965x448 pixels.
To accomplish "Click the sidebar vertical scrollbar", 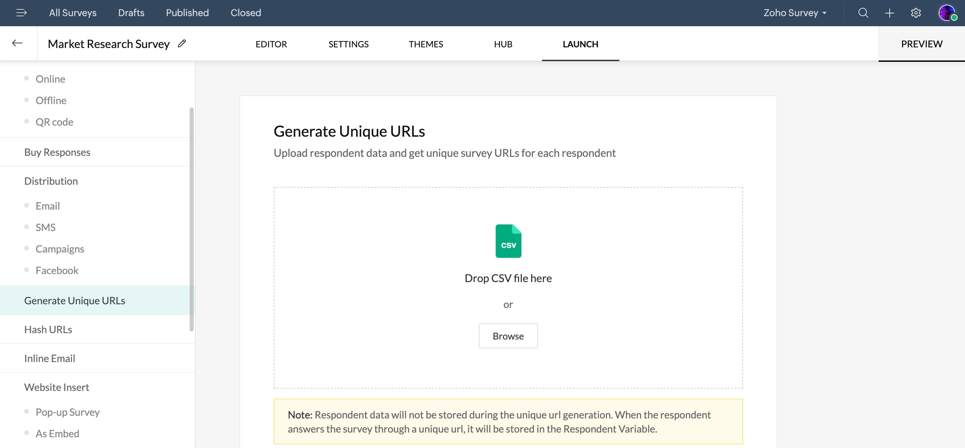I will (x=191, y=219).
